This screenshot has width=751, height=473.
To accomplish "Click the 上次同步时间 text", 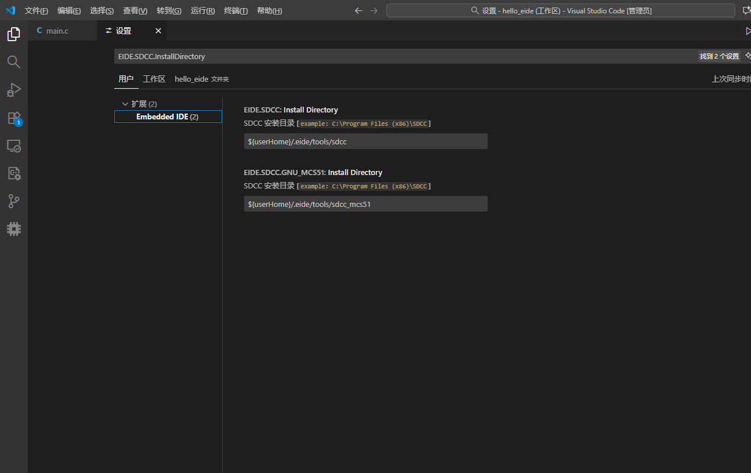I will point(731,79).
